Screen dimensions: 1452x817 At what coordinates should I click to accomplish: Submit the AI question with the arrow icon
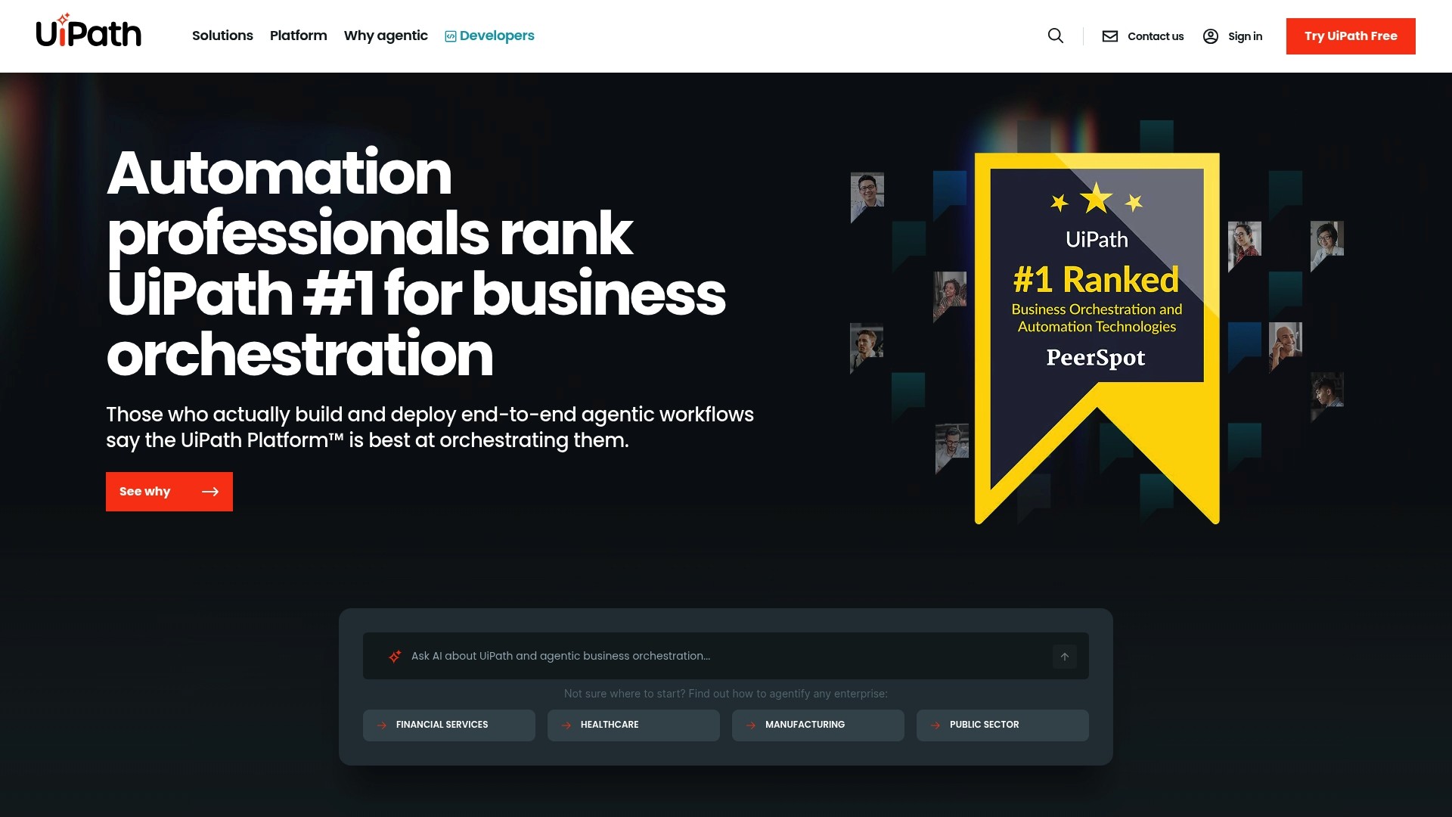[1064, 656]
